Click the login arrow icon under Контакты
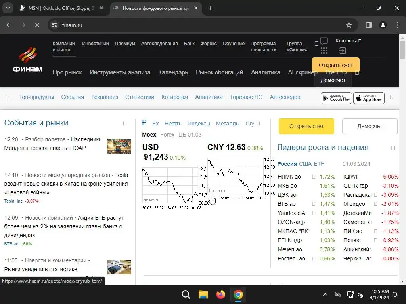The image size is (406, 304). (x=342, y=51)
